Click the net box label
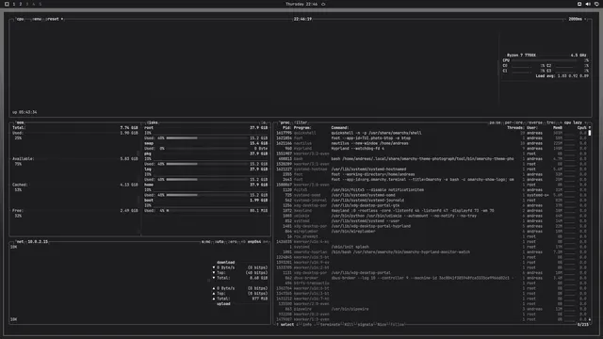This screenshot has width=603, height=339. click(x=20, y=242)
